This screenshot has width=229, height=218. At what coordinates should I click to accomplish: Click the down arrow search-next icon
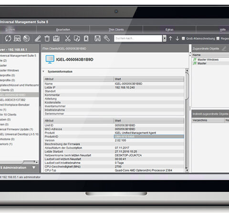point(177,39)
